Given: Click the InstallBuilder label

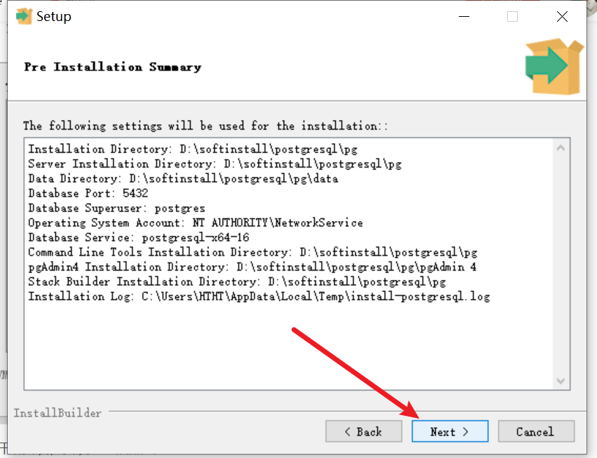Looking at the screenshot, I should coord(58,412).
